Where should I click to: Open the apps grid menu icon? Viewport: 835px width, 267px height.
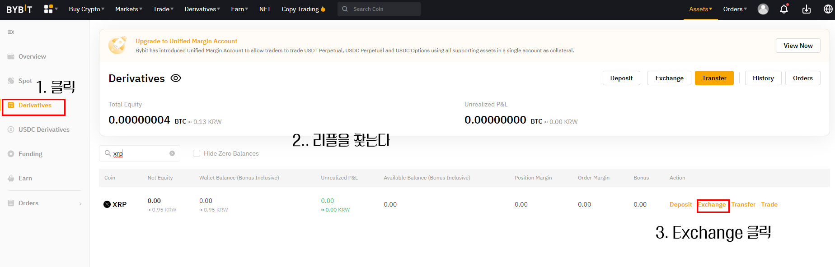pyautogui.click(x=48, y=9)
